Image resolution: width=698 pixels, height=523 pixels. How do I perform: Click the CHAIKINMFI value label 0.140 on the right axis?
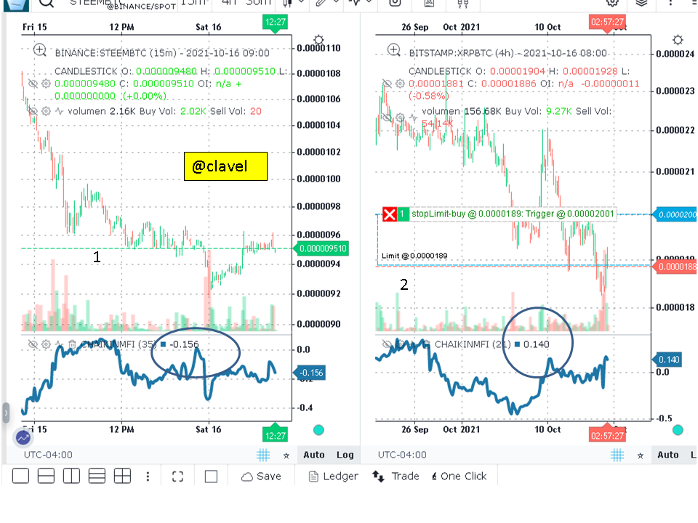[667, 360]
